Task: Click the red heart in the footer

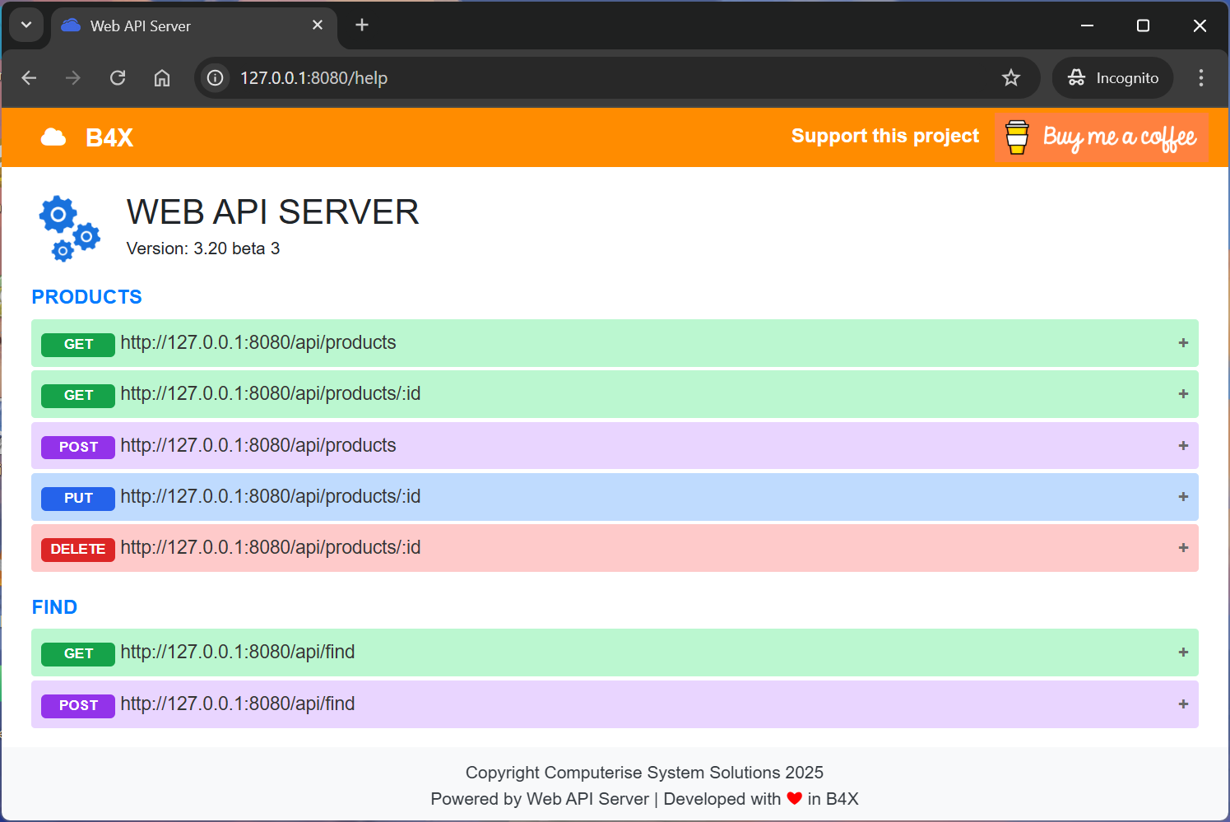Action: coord(794,798)
